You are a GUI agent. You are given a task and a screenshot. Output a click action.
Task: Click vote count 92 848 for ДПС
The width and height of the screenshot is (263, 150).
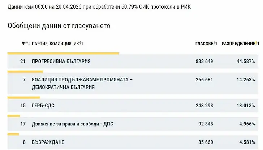[x=206, y=124]
